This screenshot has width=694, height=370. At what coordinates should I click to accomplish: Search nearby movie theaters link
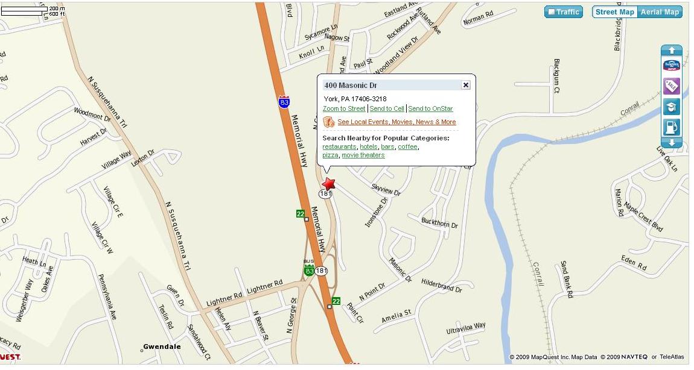tap(363, 155)
